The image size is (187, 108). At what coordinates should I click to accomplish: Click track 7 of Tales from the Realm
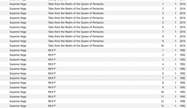pos(94,32)
